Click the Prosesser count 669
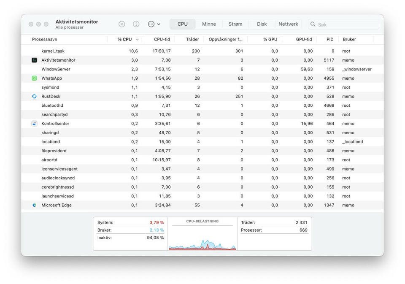Image resolution: width=405 pixels, height=284 pixels. point(303,230)
